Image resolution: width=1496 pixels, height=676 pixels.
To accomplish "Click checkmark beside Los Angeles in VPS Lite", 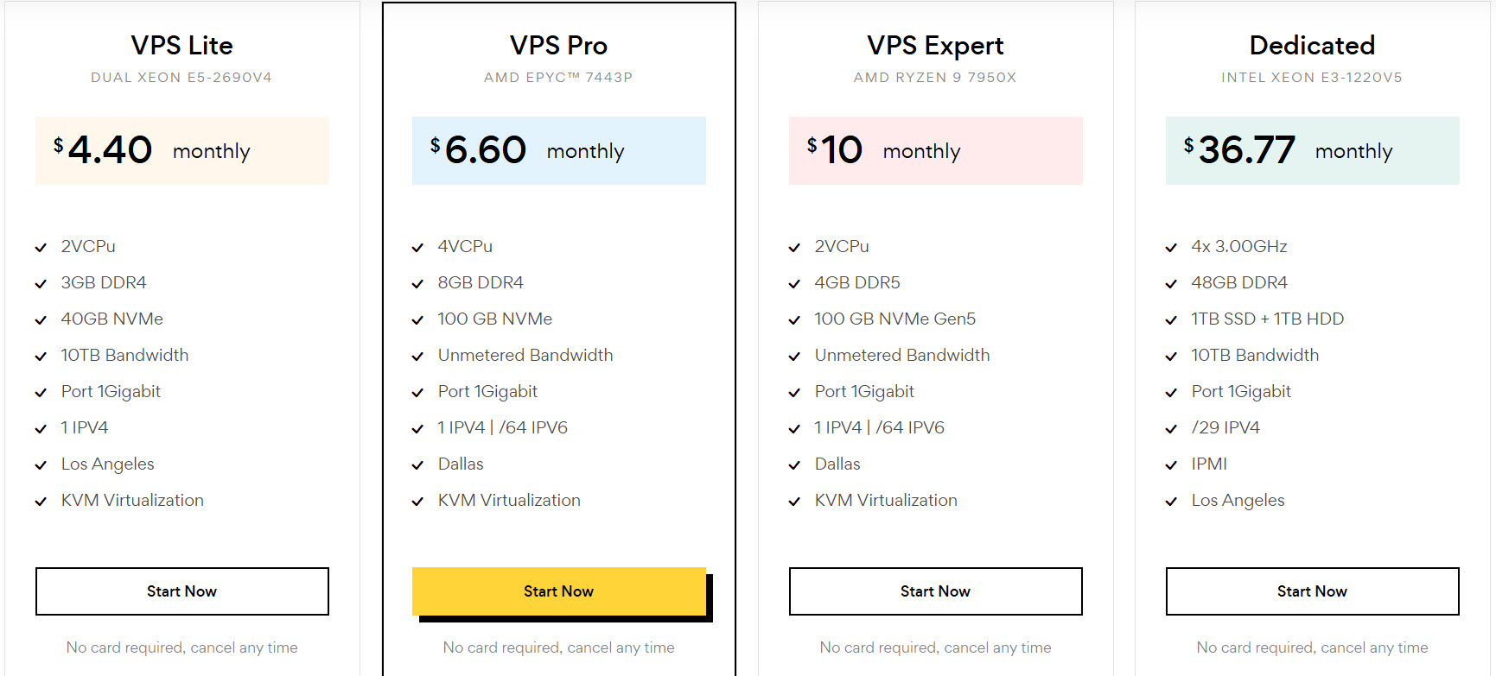I will coord(41,465).
